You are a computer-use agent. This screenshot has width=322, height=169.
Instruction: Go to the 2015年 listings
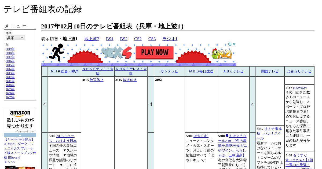coord(10,65)
